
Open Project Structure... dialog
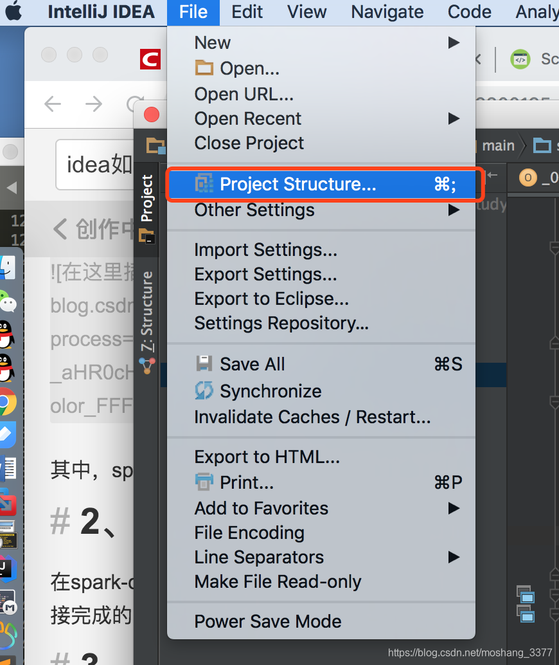(321, 184)
